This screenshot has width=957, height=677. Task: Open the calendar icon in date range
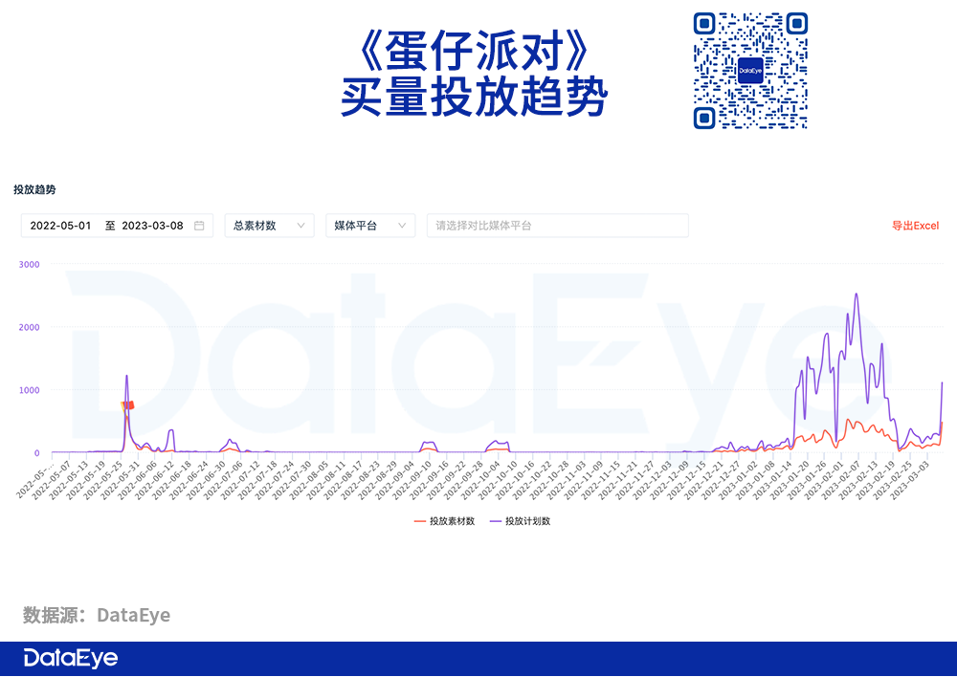point(199,226)
